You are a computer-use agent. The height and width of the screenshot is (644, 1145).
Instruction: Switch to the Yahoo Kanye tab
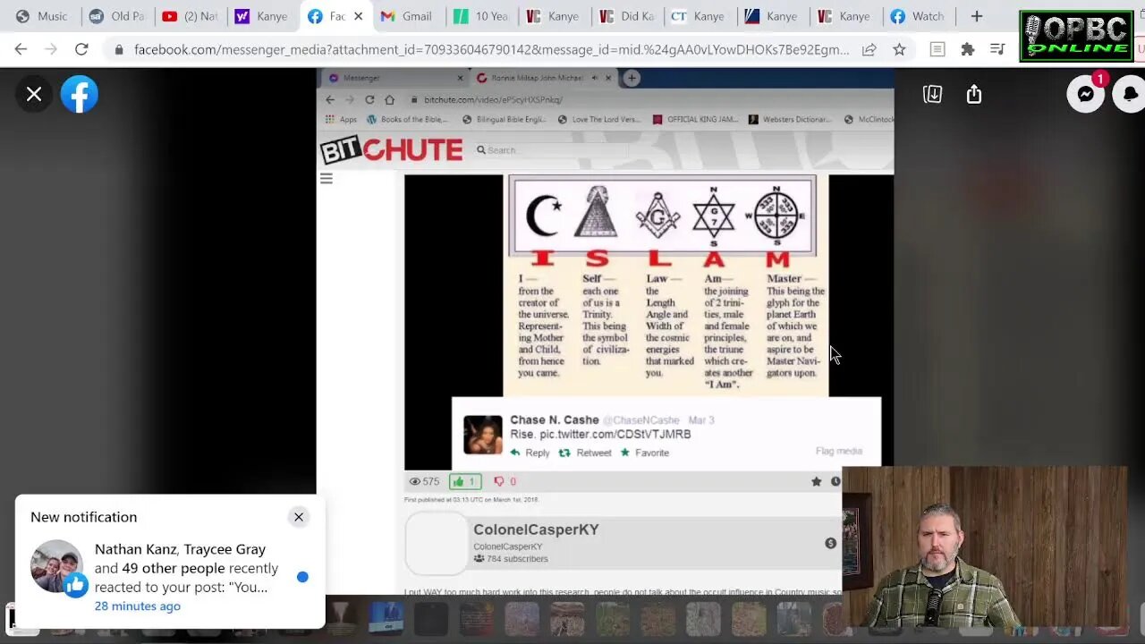(x=261, y=16)
